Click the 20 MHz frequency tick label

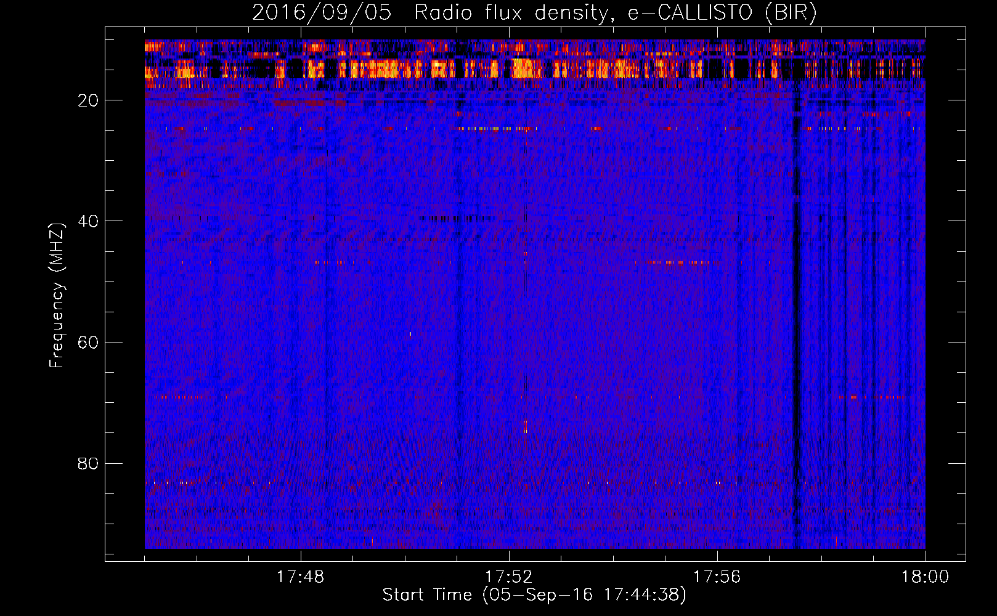[89, 100]
